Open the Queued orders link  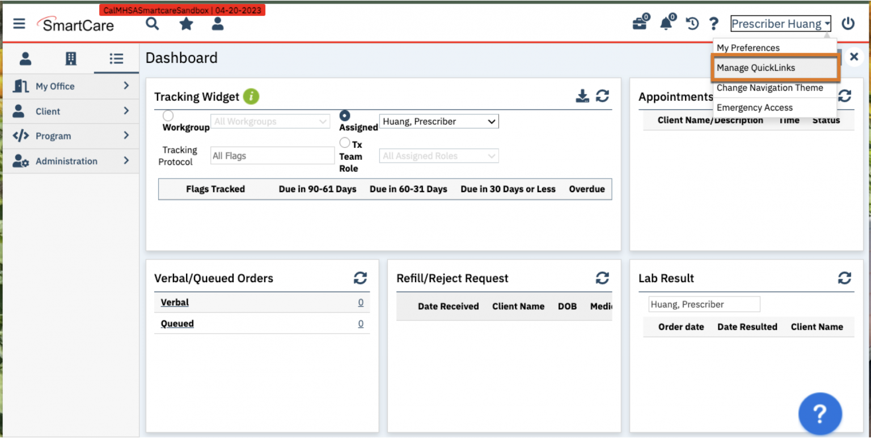click(x=177, y=324)
